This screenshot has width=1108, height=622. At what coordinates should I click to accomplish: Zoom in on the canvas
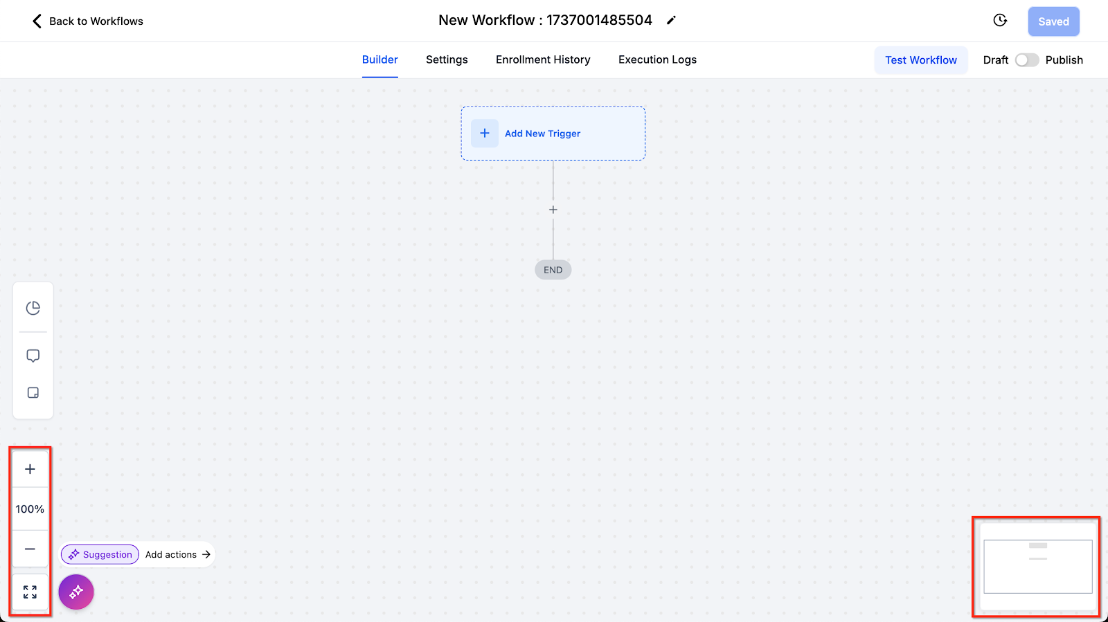[x=30, y=469]
